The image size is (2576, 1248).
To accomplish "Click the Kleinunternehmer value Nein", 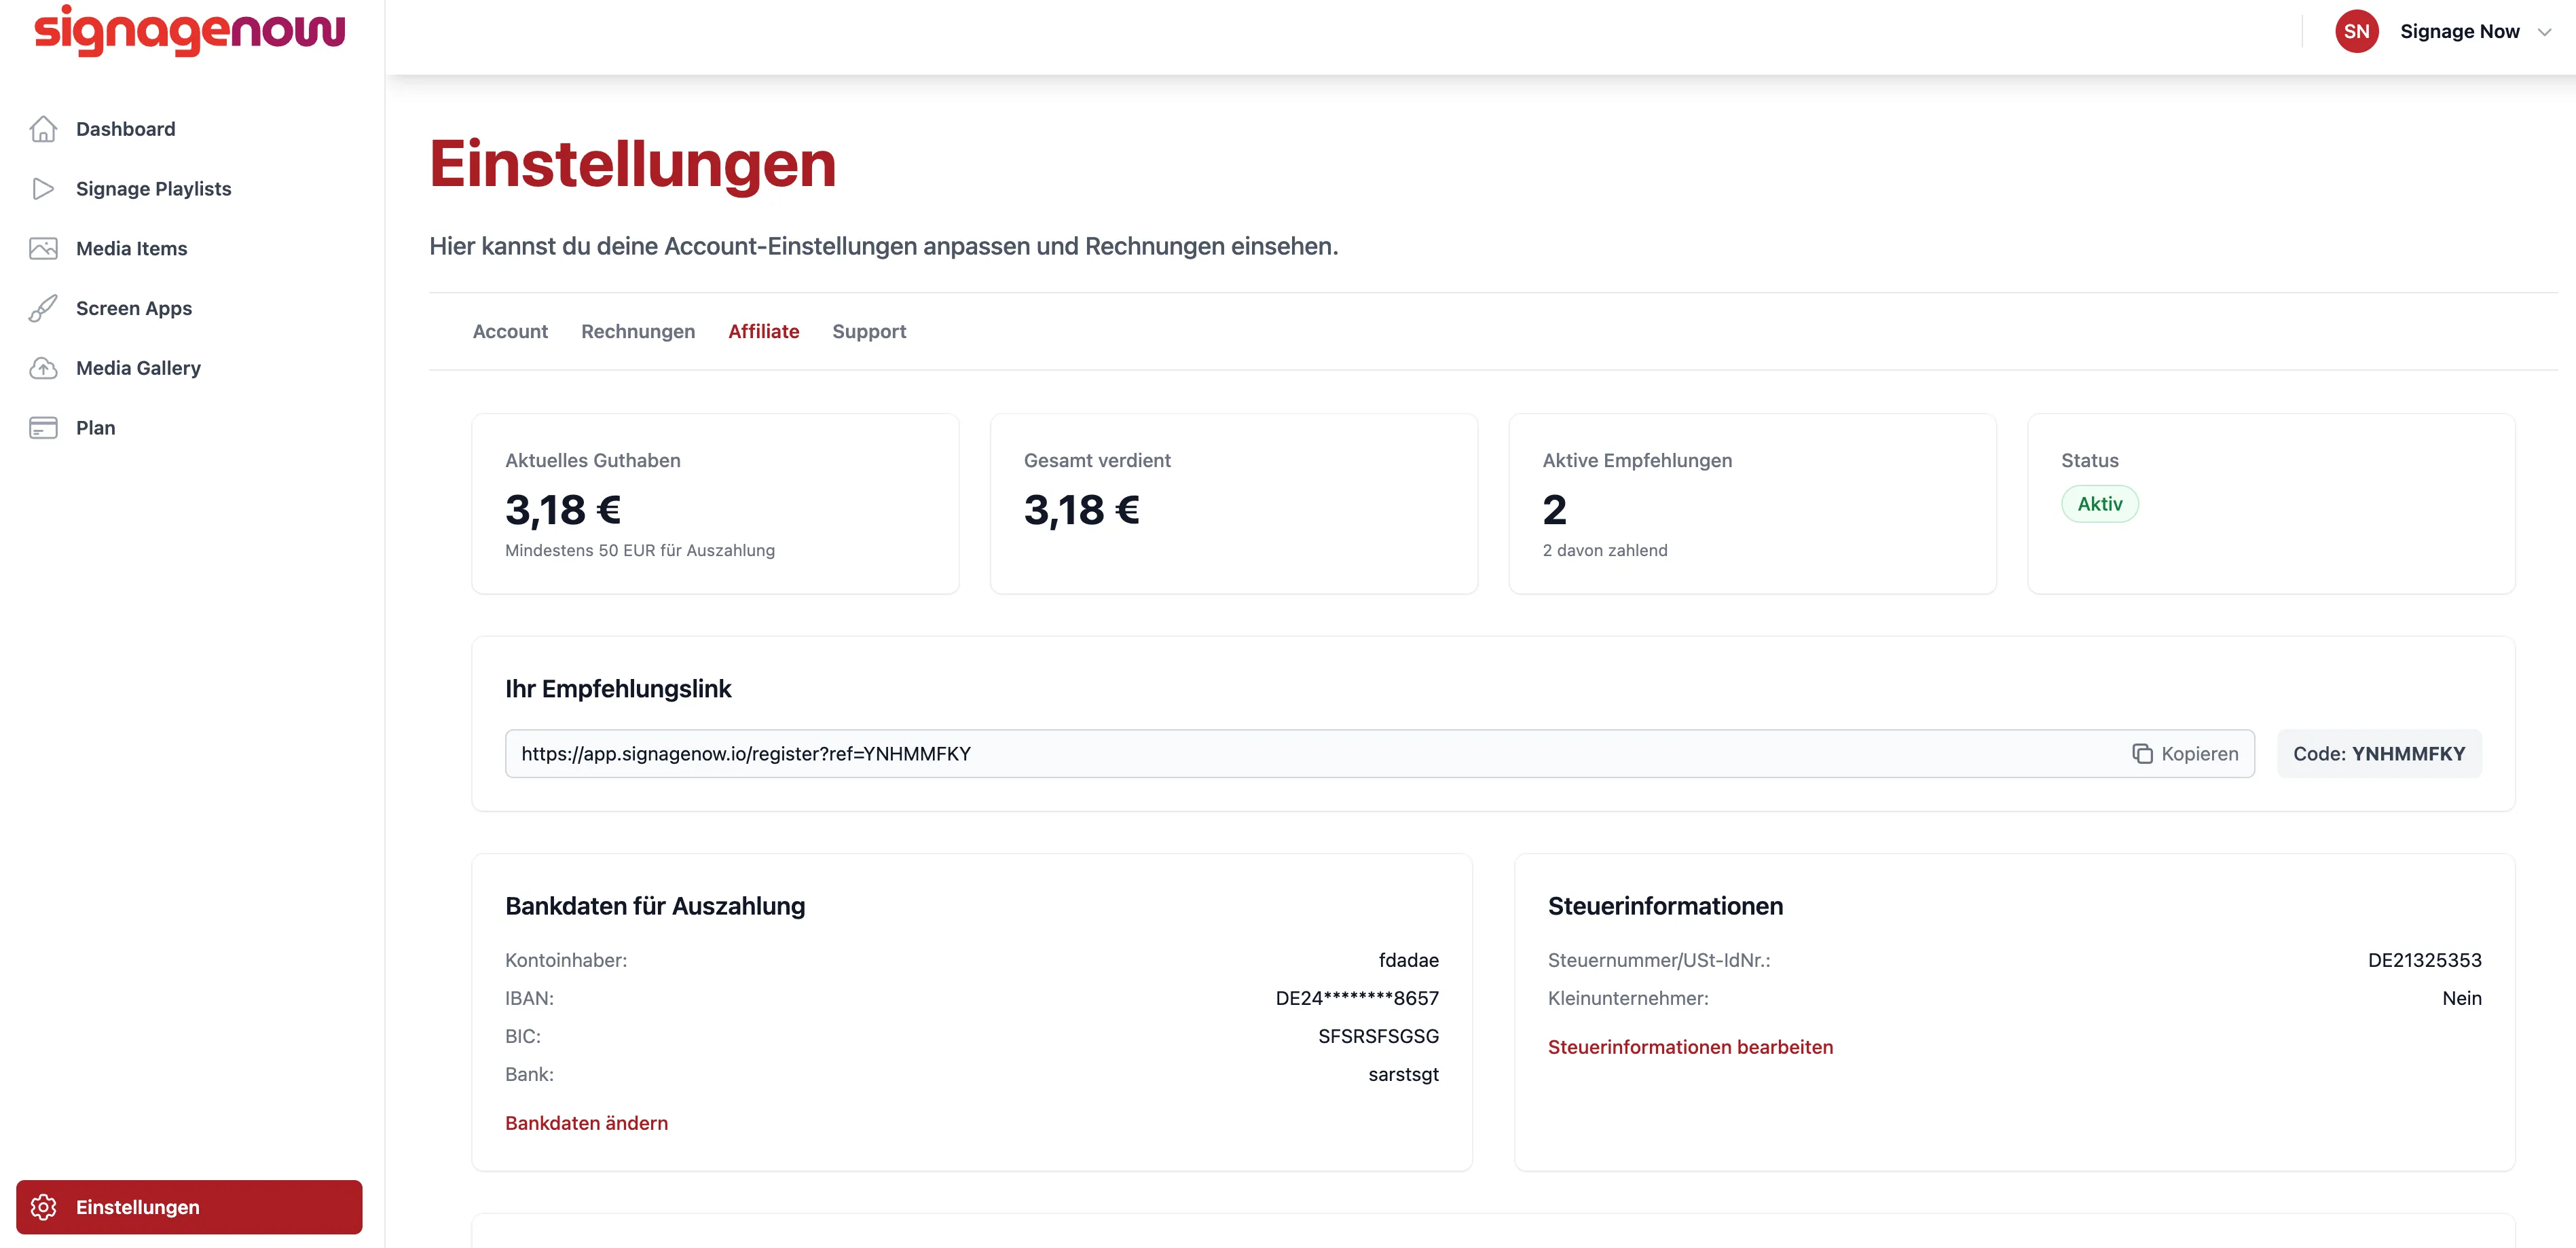I will click(2461, 998).
